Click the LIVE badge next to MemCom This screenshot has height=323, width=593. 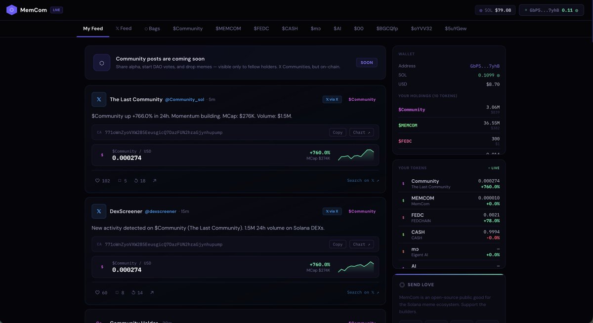[x=56, y=10]
